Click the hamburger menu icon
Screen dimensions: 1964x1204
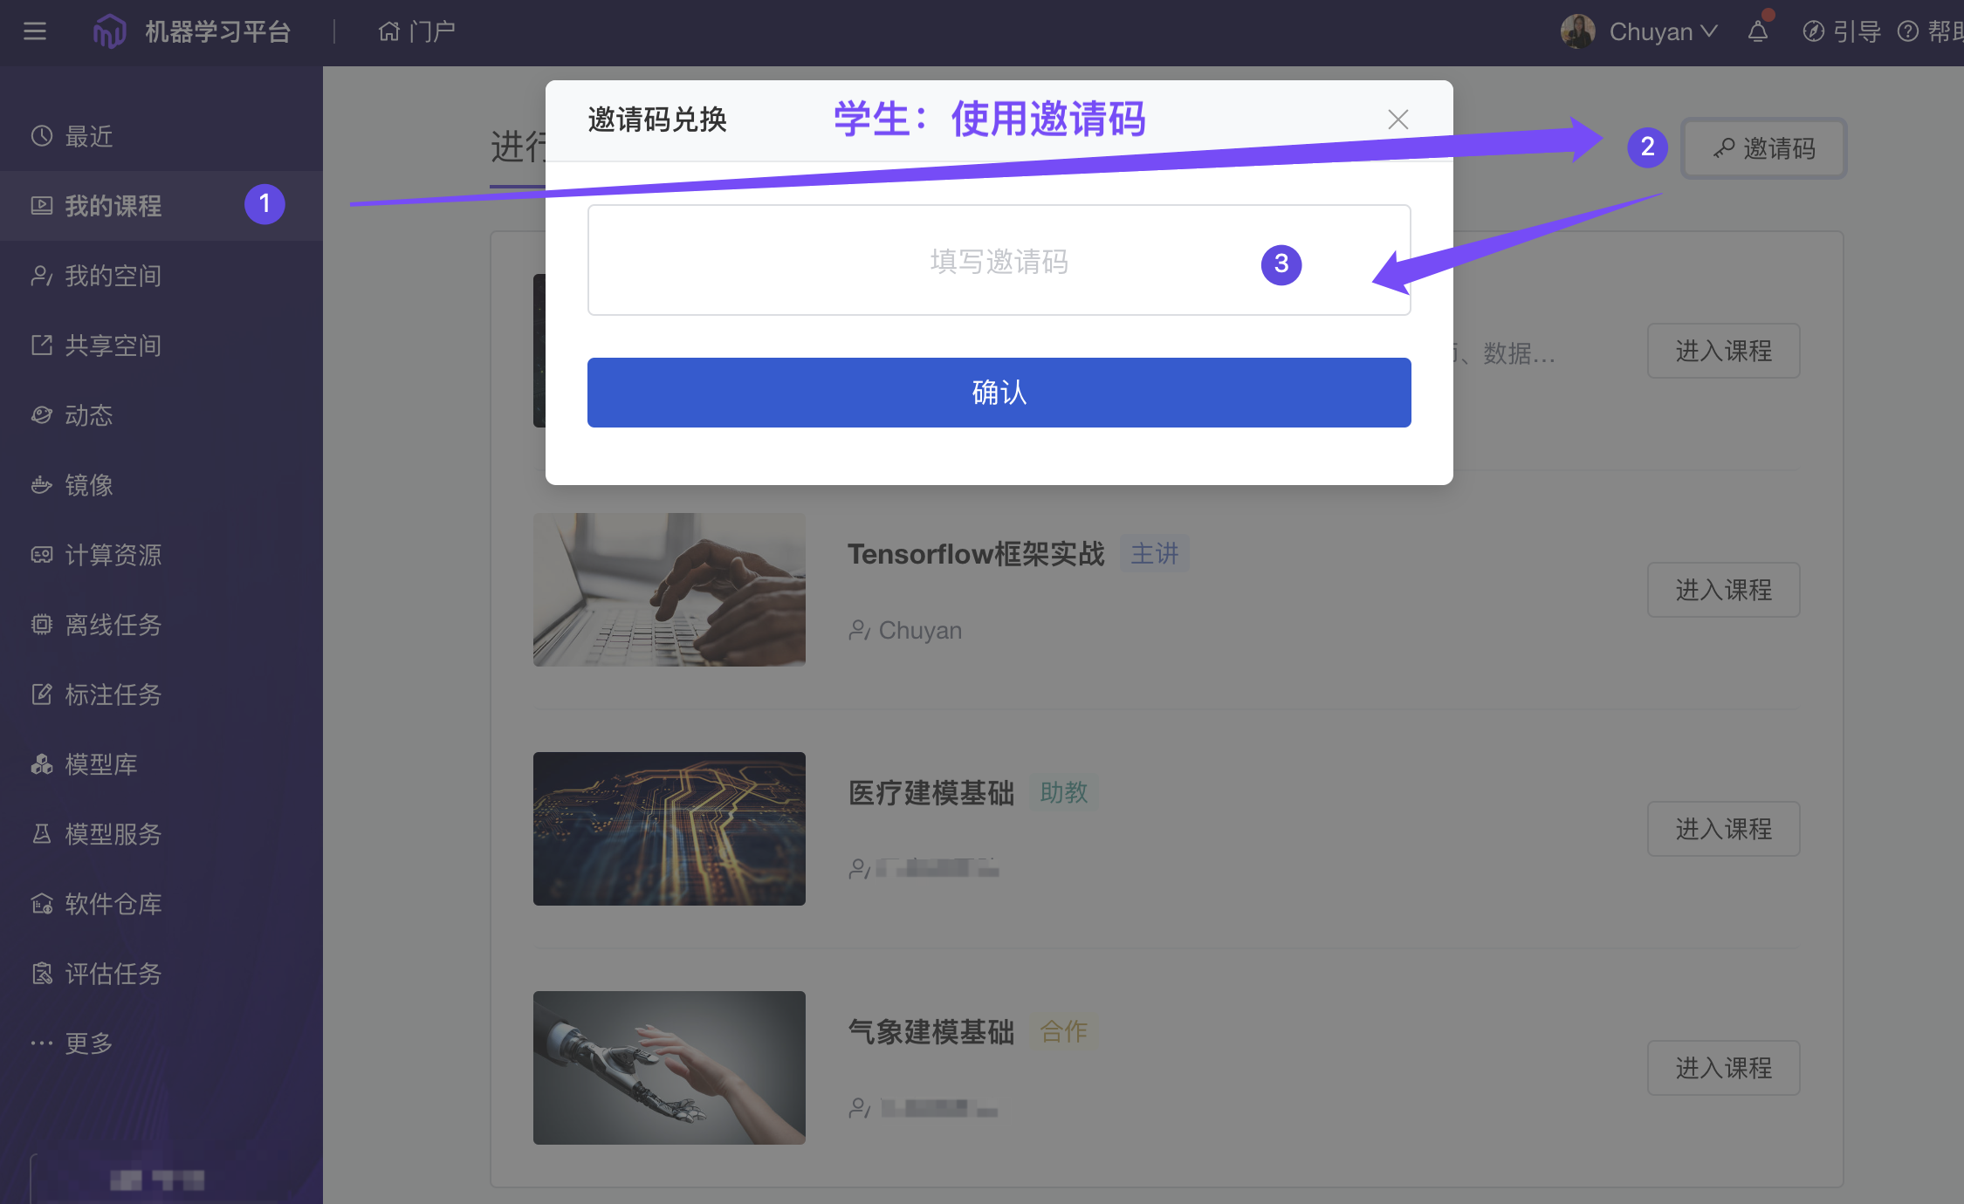pos(35,32)
